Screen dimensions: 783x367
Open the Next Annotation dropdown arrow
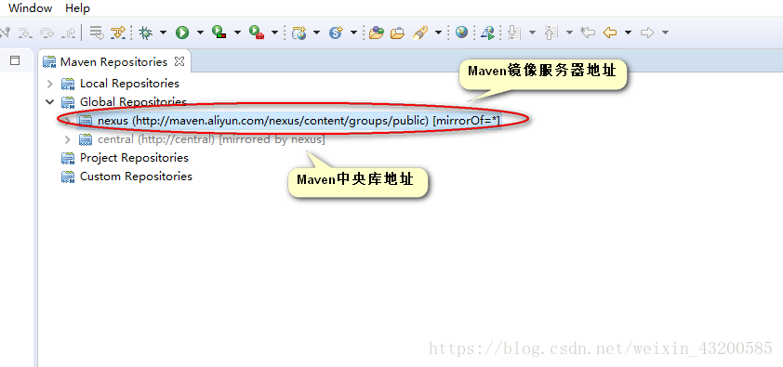pyautogui.click(x=532, y=33)
